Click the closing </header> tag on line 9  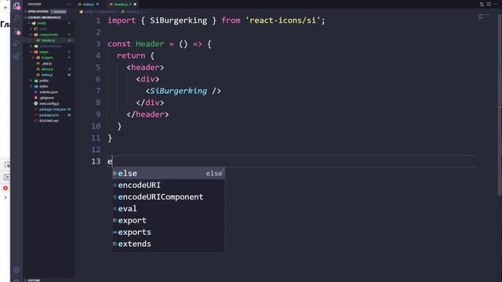(147, 114)
